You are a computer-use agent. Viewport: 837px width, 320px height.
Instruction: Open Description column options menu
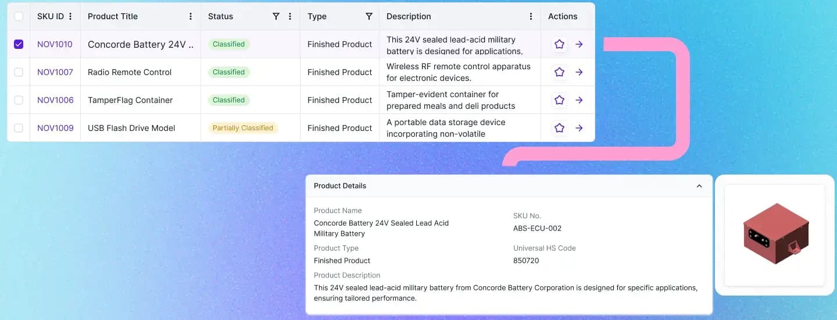pyautogui.click(x=531, y=16)
